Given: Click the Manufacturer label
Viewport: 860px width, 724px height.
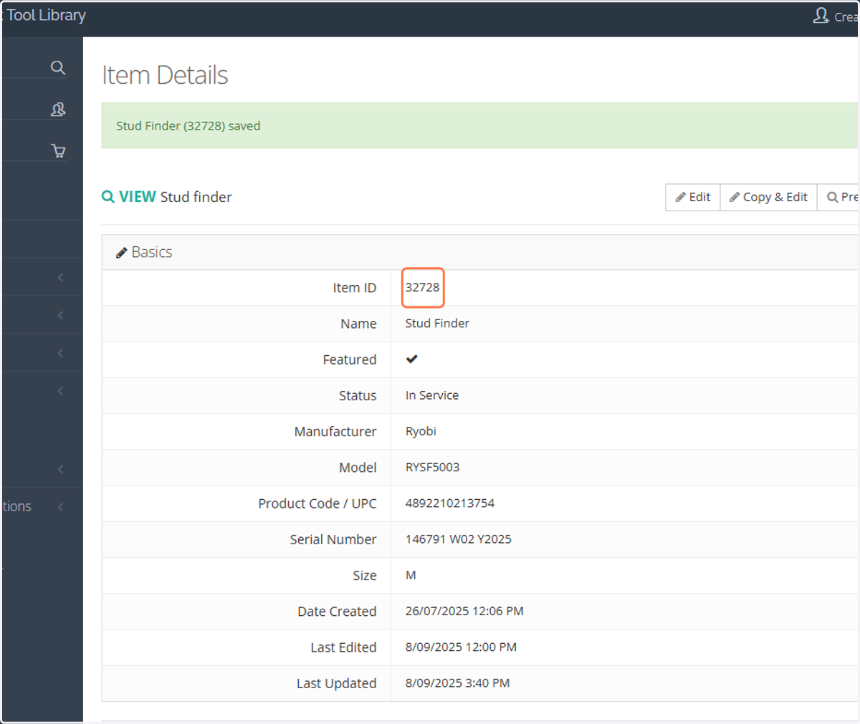Looking at the screenshot, I should click(x=335, y=431).
